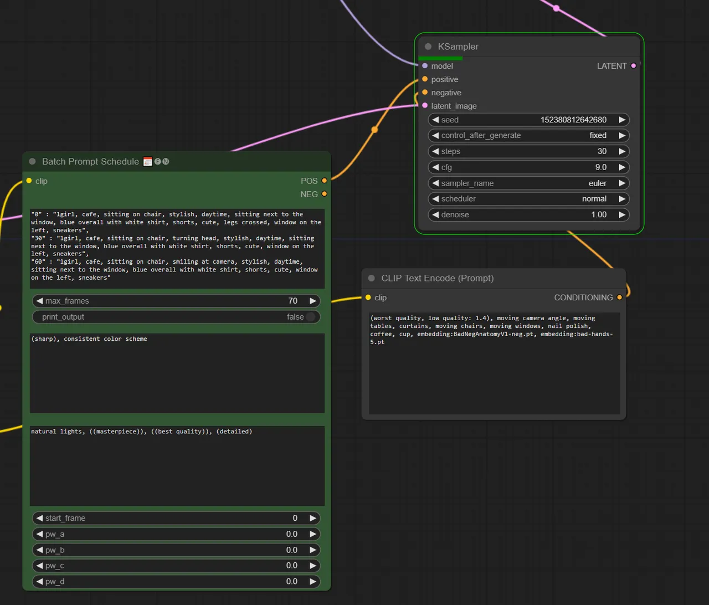Image resolution: width=709 pixels, height=605 pixels.
Task: Select next sampler_name with right arrow
Action: [x=622, y=183]
